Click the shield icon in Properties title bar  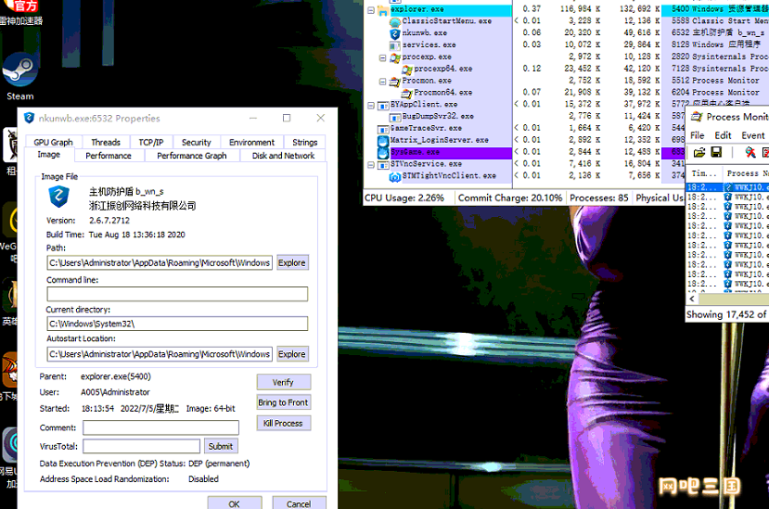point(30,118)
